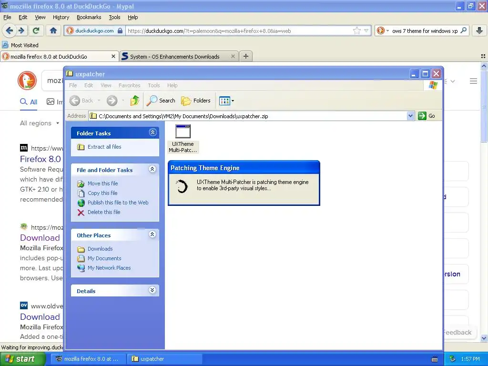Click Up folder icon in uxpatcher window
The image size is (488, 366).
(135, 100)
